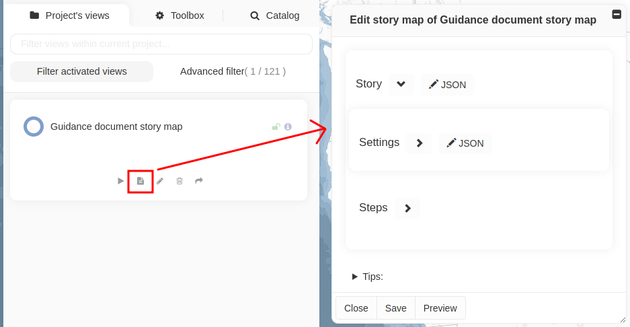
Task: Share the view using the arrow icon
Action: click(199, 181)
